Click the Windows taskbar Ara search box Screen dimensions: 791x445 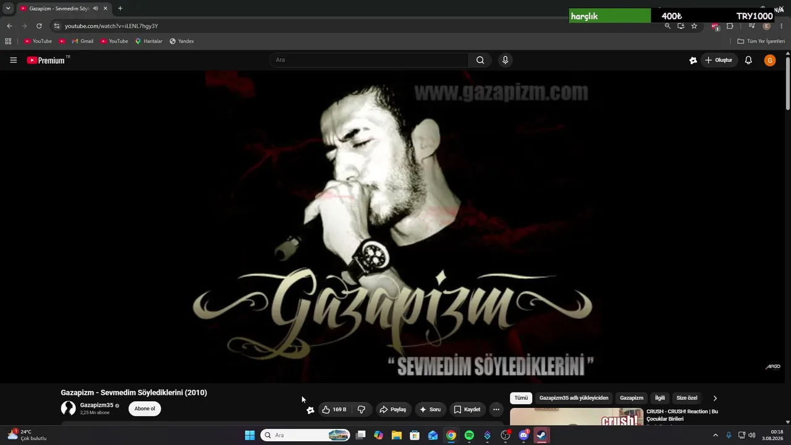coord(307,435)
